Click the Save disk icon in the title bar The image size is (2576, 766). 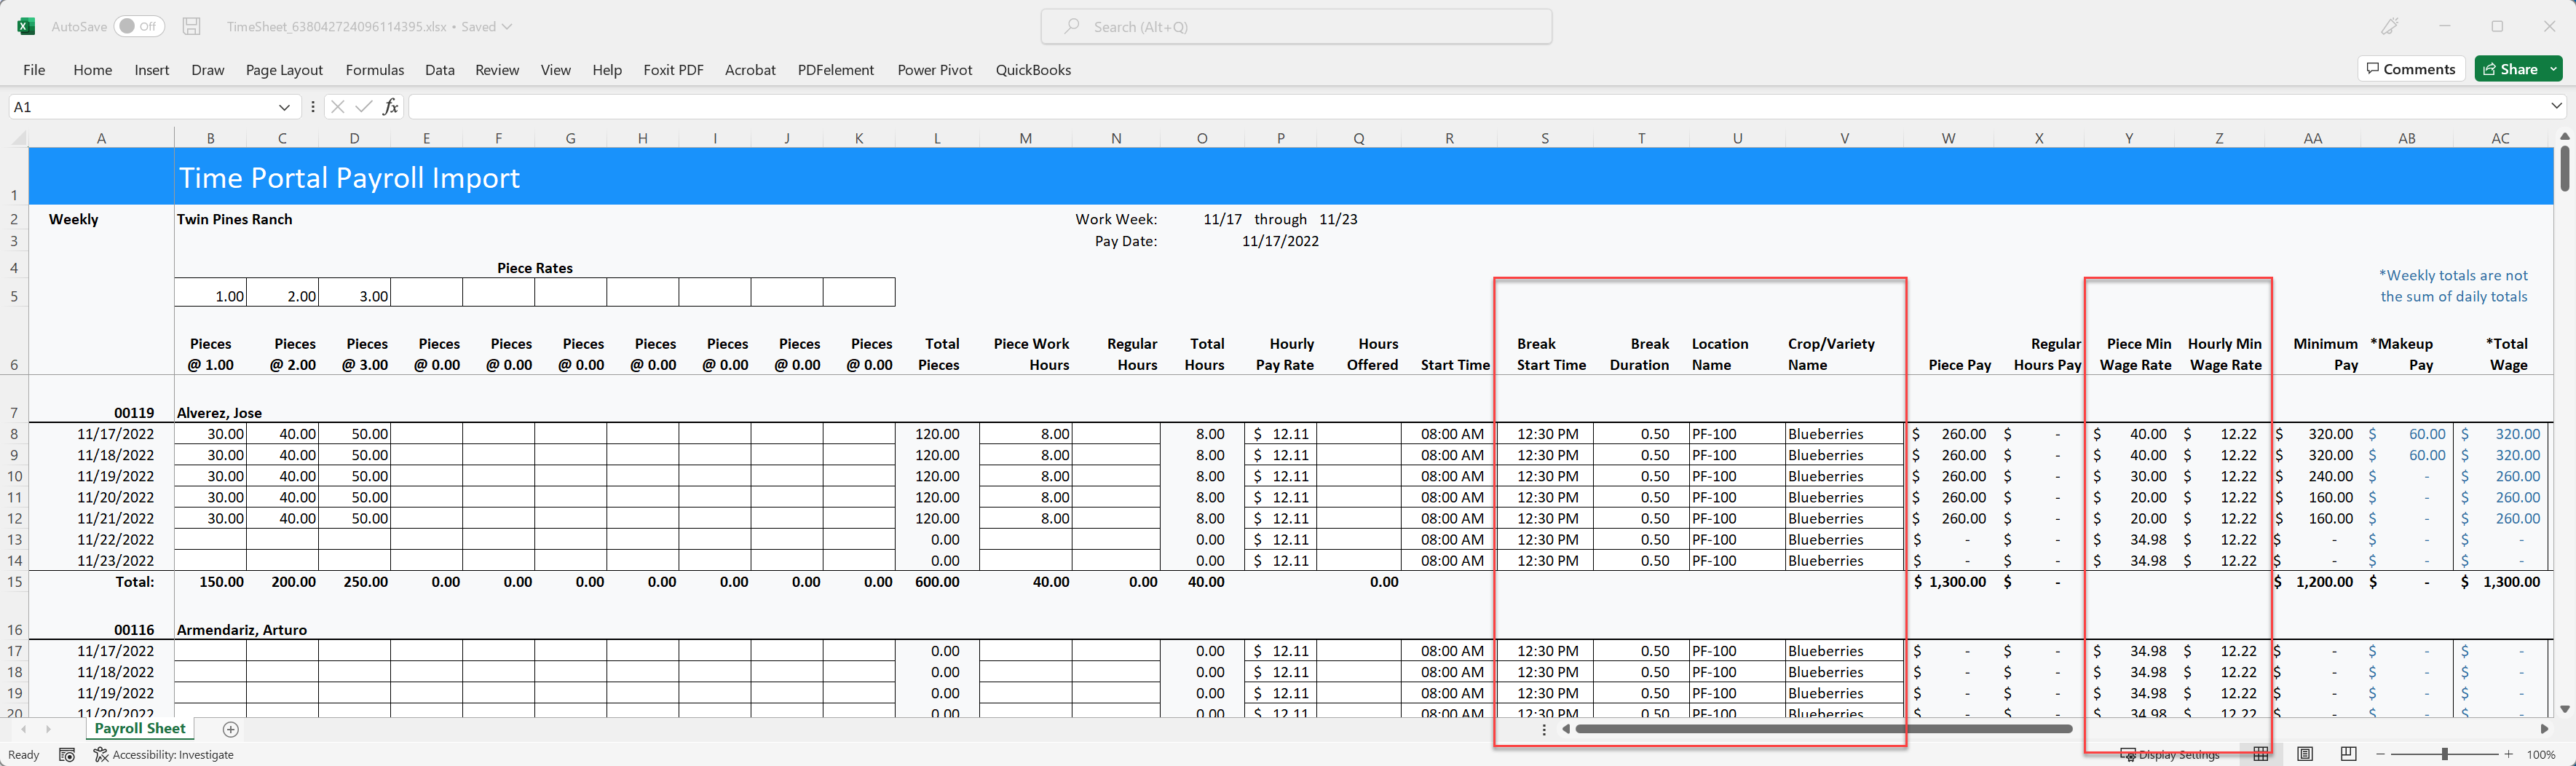pos(192,26)
